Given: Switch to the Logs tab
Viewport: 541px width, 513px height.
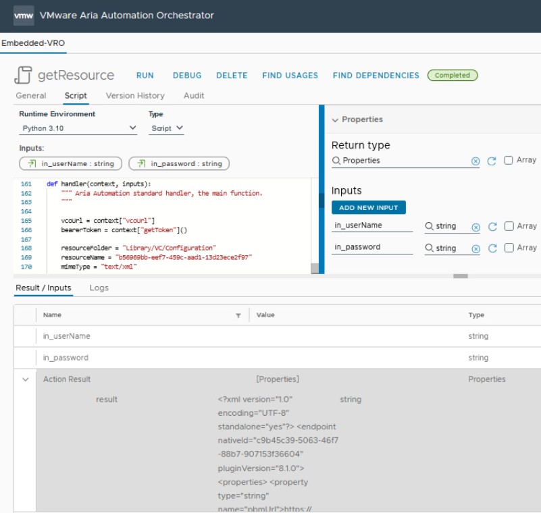Looking at the screenshot, I should point(99,288).
